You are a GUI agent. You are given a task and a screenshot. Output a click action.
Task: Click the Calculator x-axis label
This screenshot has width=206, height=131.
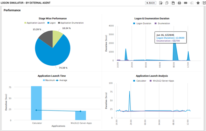(x=37, y=123)
